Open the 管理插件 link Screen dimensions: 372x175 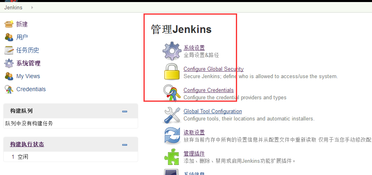coord(194,153)
